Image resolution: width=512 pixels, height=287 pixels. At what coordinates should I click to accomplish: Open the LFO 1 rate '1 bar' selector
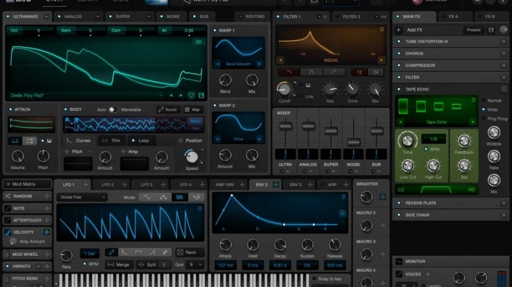click(89, 253)
